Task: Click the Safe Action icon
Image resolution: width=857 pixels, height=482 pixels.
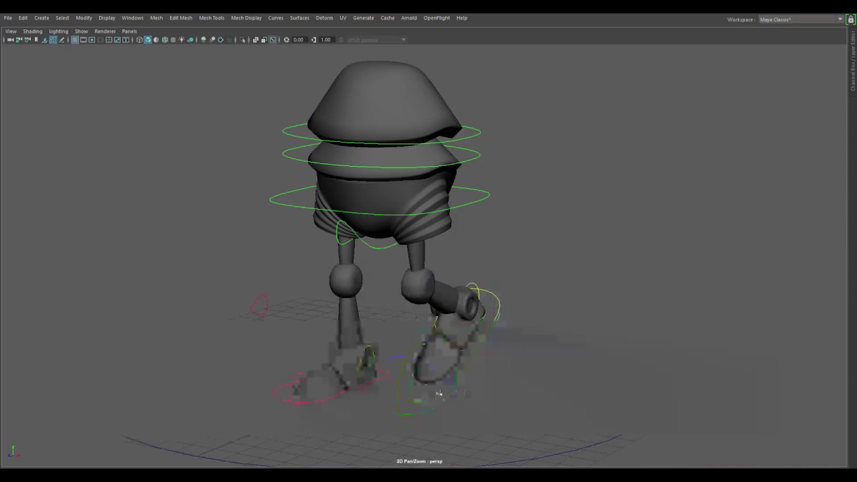Action: pyautogui.click(x=117, y=39)
